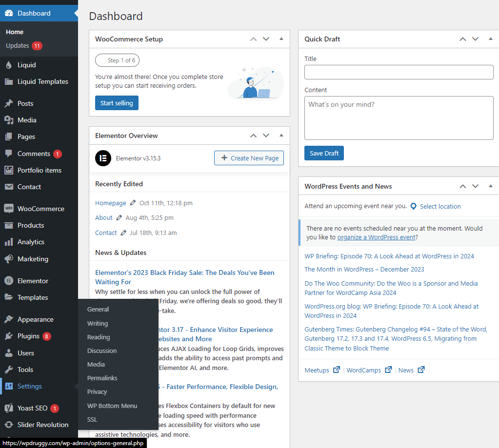Open The Month in WordPress December 2023
The height and width of the screenshot is (448, 499).
tap(364, 269)
